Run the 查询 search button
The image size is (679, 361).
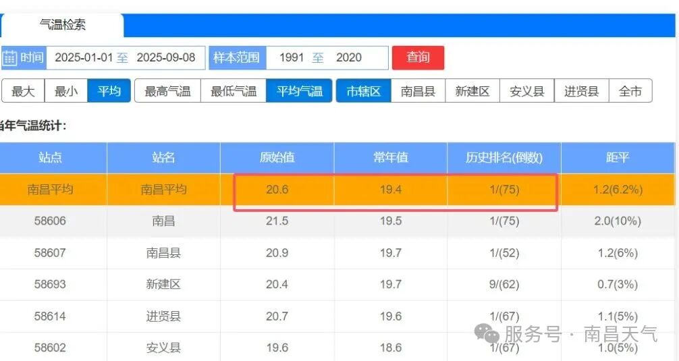(418, 57)
